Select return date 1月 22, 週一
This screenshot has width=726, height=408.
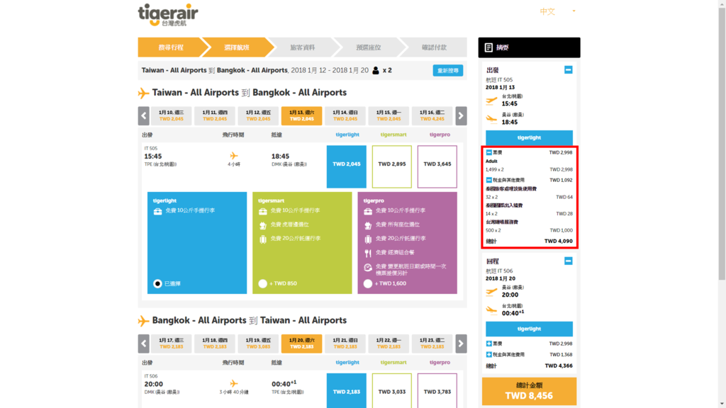[389, 344]
